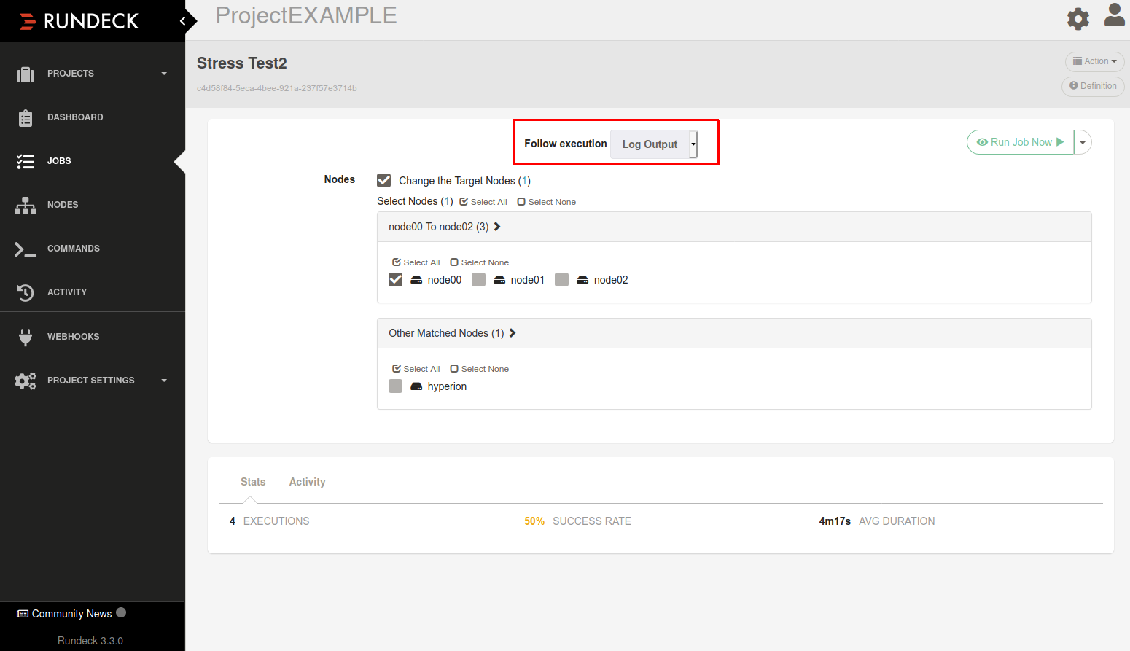1130x651 pixels.
Task: Open the Project Settings submenu
Action: click(90, 380)
